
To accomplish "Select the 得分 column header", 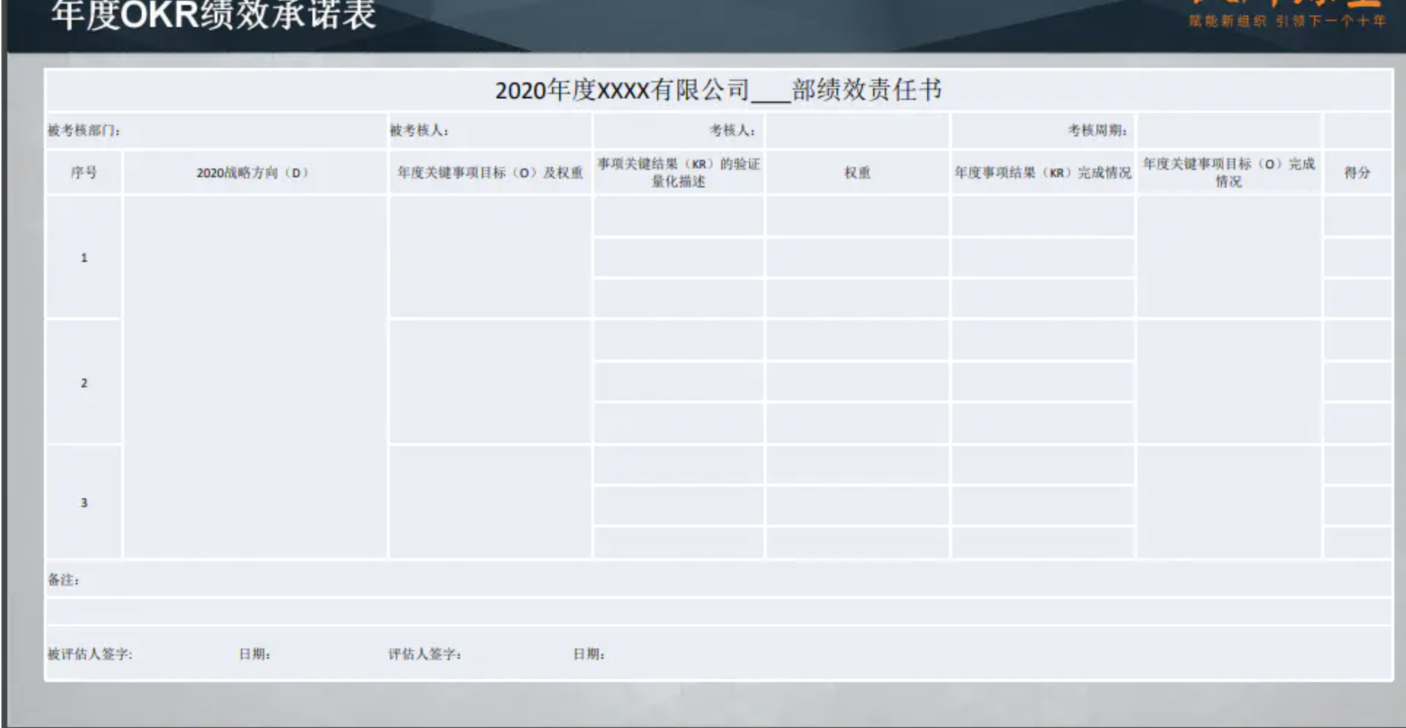I will (x=1357, y=173).
